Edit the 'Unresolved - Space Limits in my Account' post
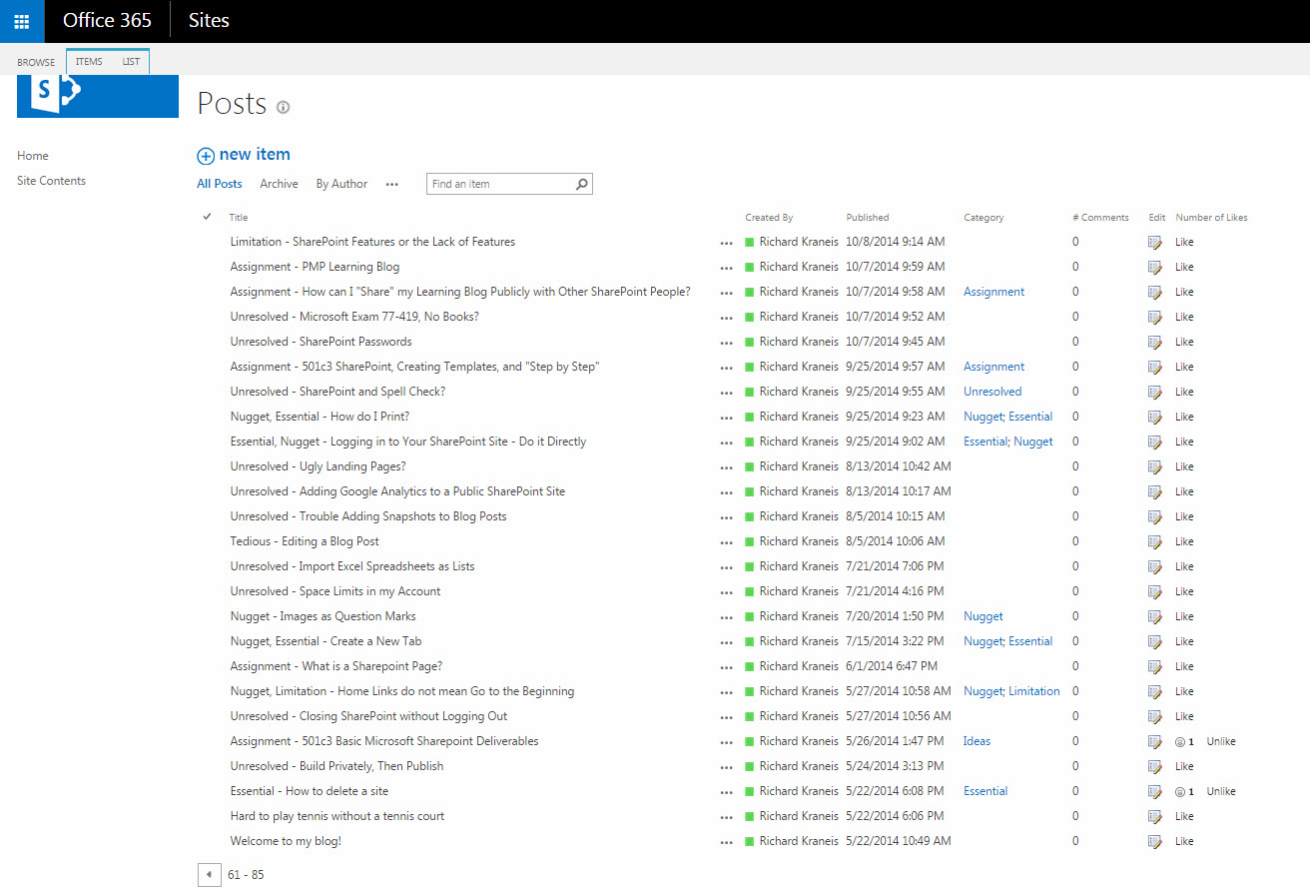 tap(1155, 591)
